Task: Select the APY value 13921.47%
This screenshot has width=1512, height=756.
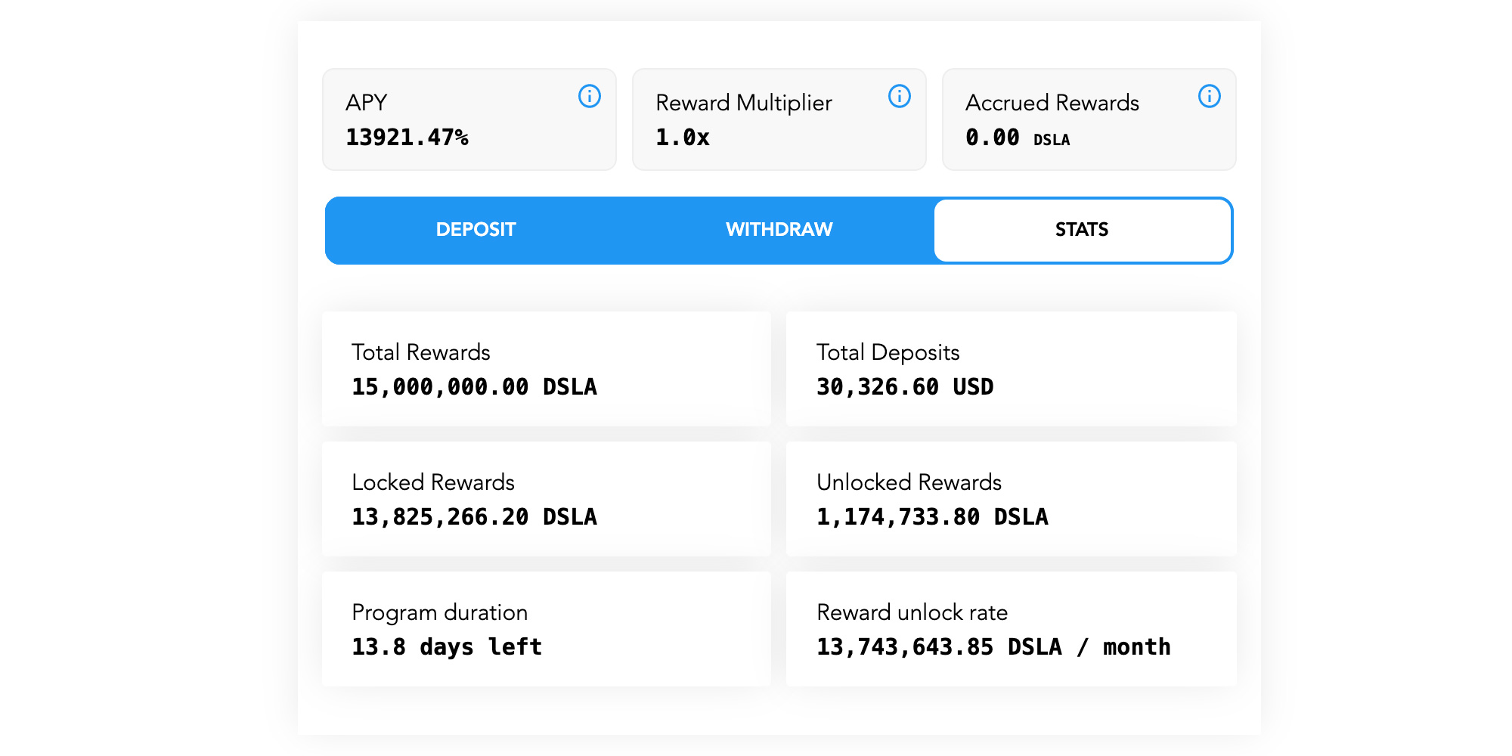Action: click(407, 138)
